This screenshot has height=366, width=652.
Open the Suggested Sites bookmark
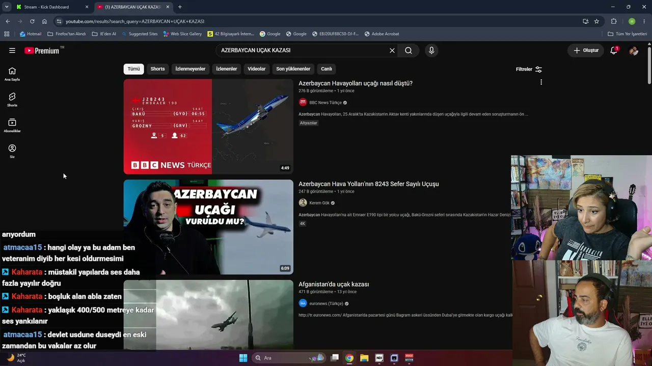pos(139,34)
